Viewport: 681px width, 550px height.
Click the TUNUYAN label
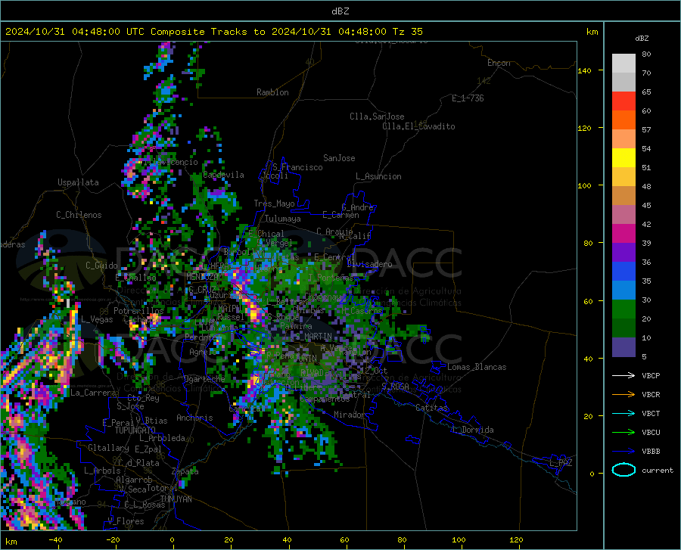coord(176,499)
